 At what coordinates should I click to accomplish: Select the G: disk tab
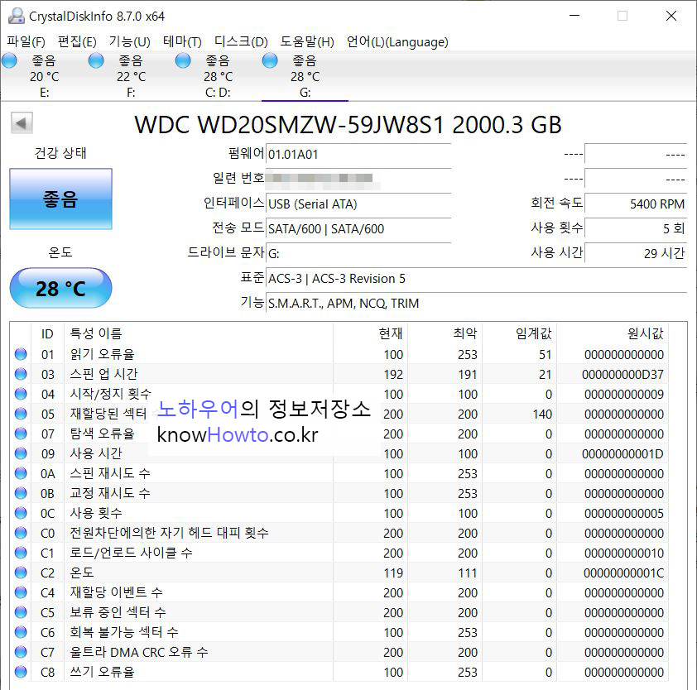pyautogui.click(x=305, y=76)
